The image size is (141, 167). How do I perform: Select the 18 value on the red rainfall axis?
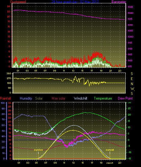10,125
